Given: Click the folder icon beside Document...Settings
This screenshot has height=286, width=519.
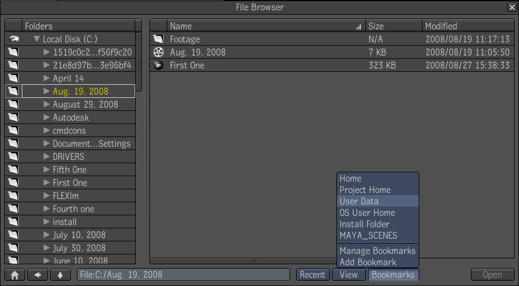Looking at the screenshot, I should (13, 144).
